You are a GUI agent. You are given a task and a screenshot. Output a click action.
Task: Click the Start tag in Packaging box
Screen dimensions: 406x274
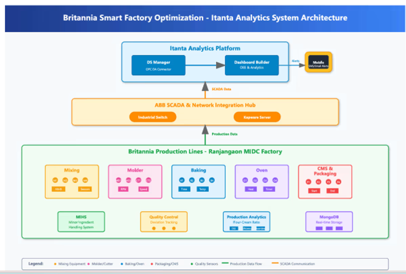(x=314, y=191)
